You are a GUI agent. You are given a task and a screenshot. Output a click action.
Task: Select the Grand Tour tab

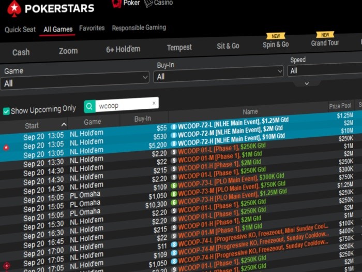pos(325,43)
